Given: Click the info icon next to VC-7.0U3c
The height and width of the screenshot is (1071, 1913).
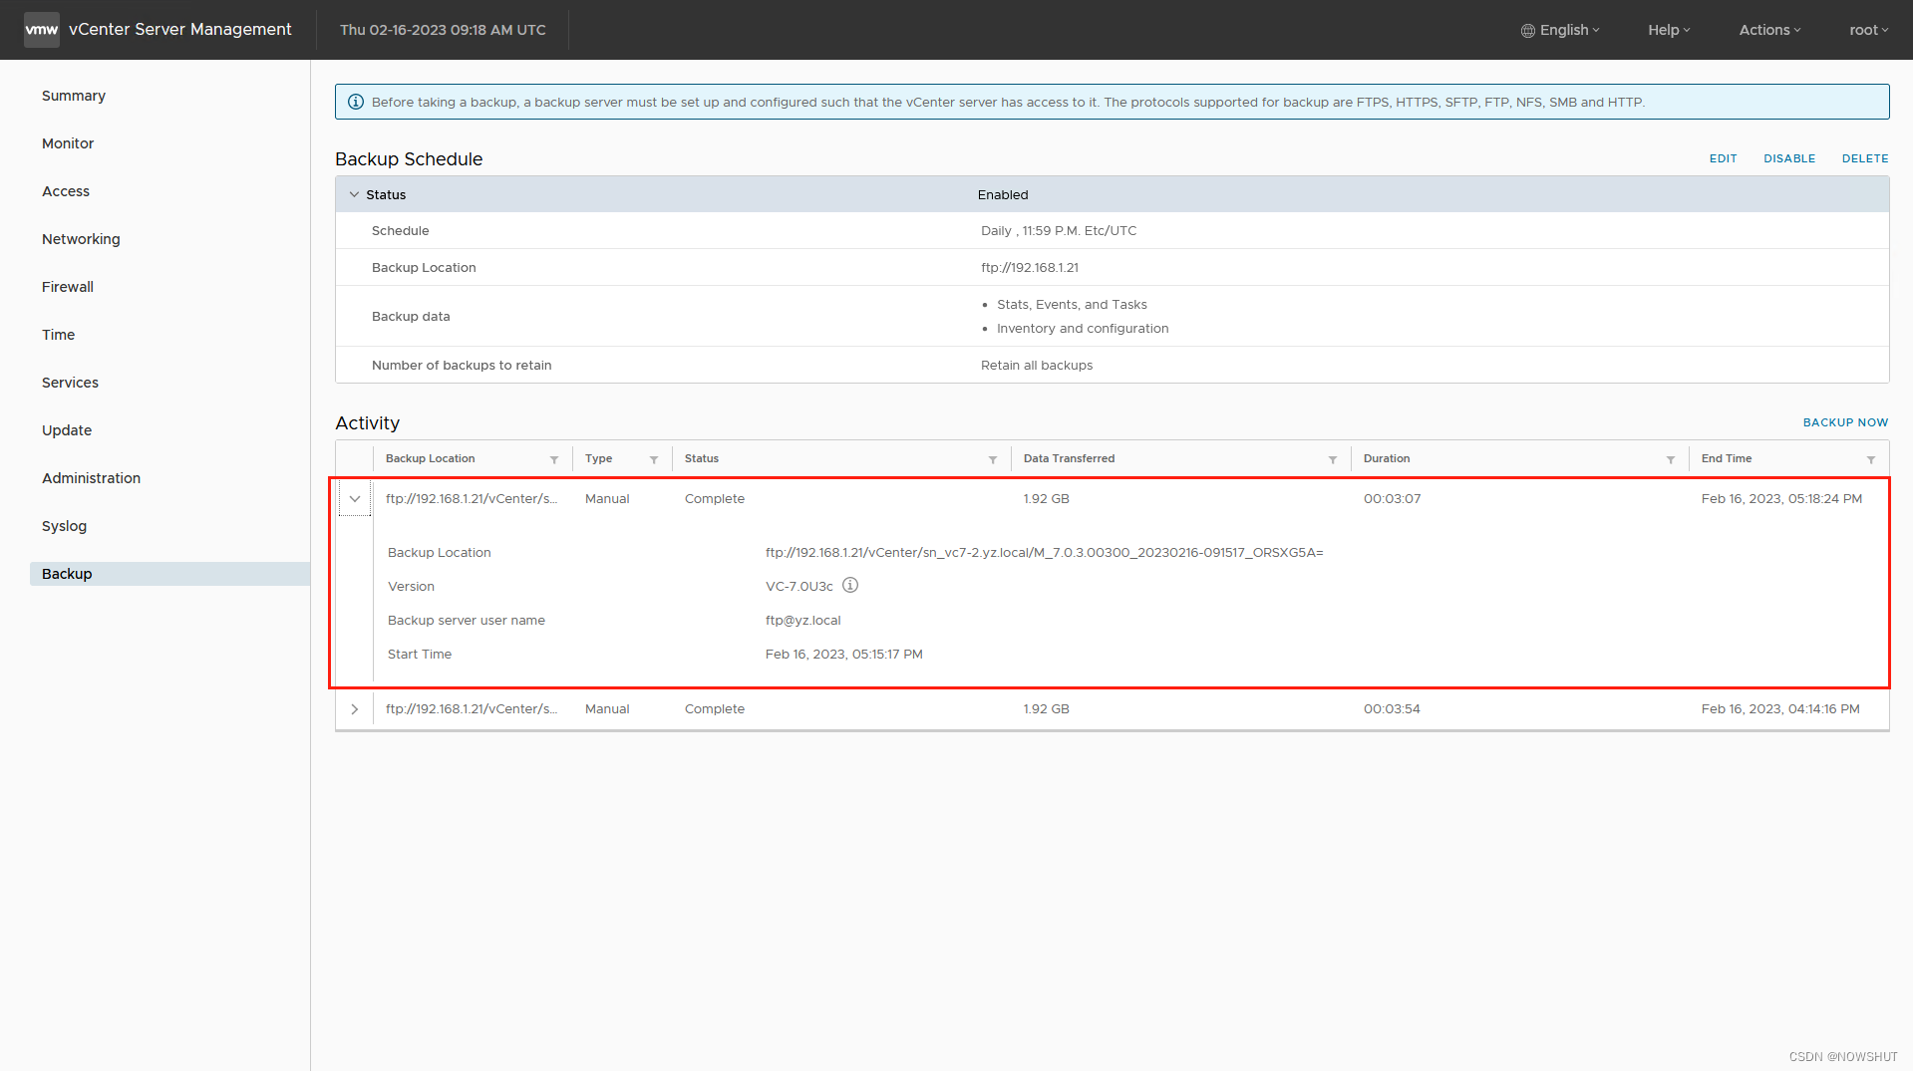Looking at the screenshot, I should (850, 586).
